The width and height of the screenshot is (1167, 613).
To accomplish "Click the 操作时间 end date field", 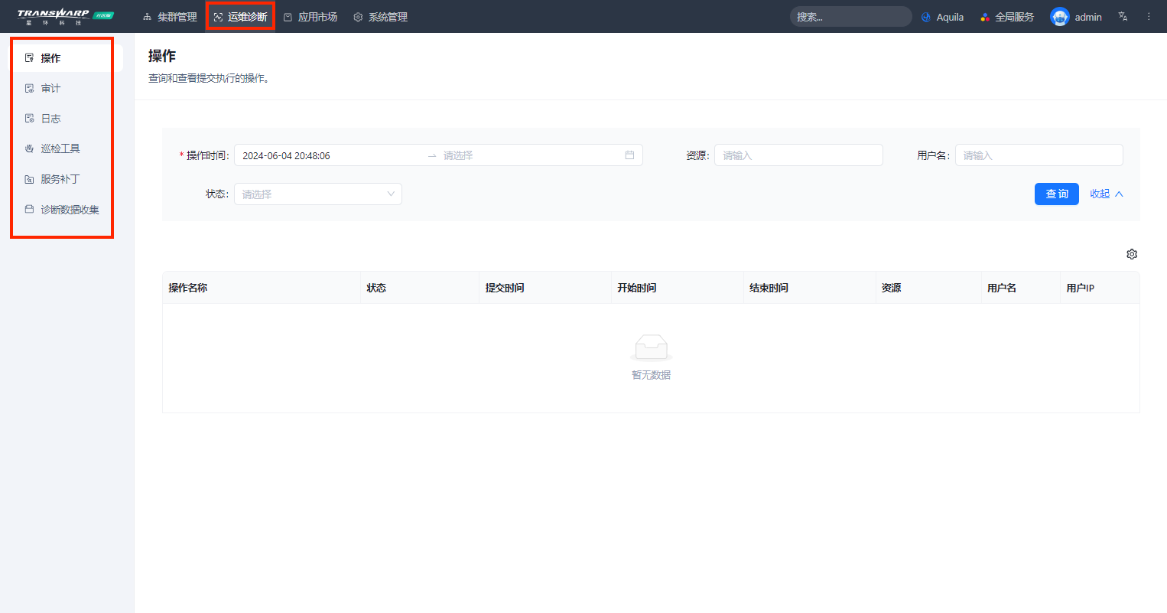I will (529, 155).
